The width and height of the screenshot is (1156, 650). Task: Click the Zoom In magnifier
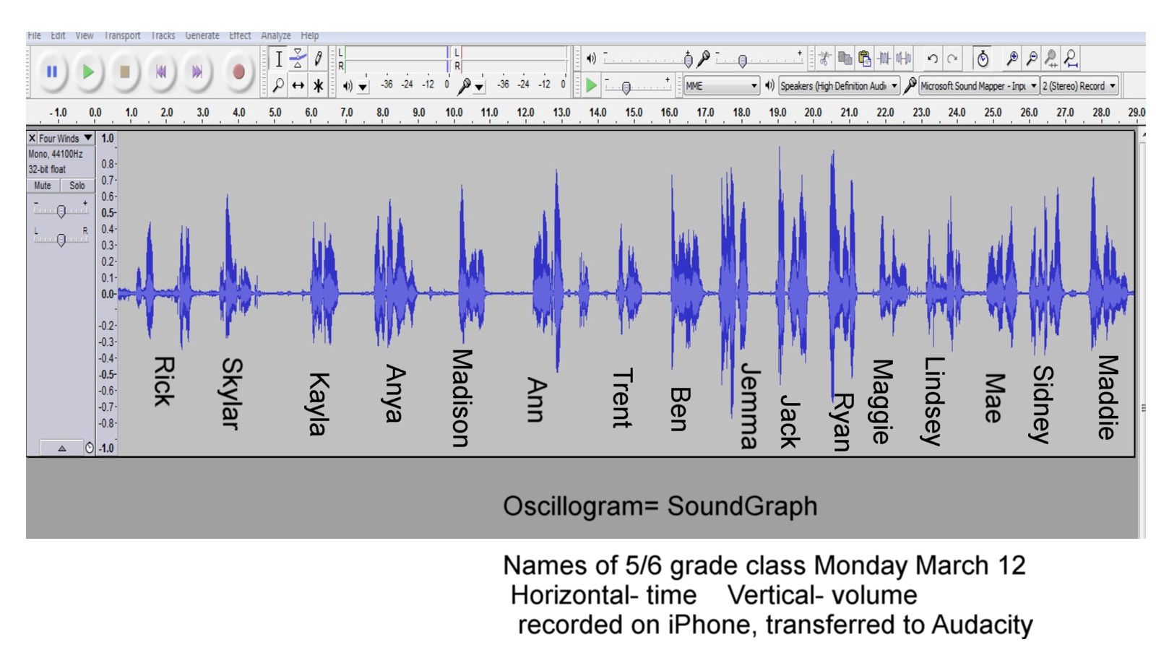(x=1012, y=58)
